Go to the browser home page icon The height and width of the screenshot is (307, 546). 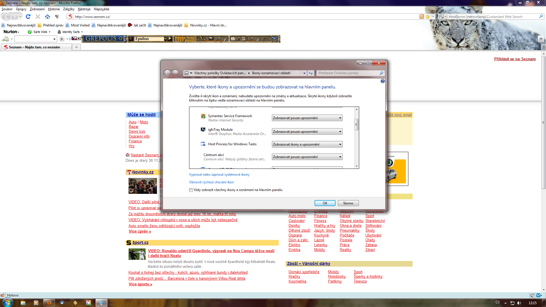(47, 16)
